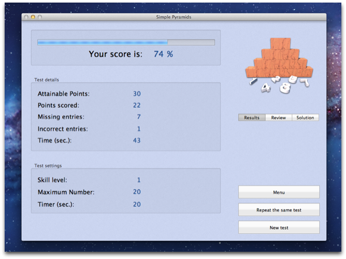Click the Time (sec.) value 43
The height and width of the screenshot is (259, 346).
coord(137,140)
